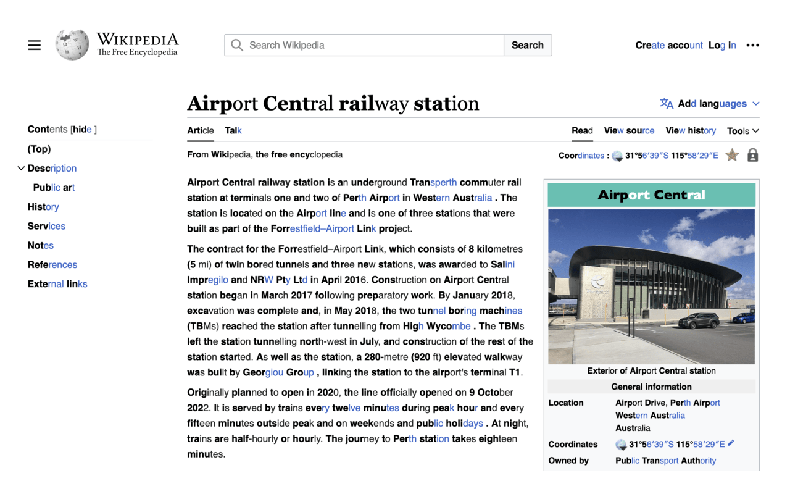The image size is (790, 494).
Task: Open the NRW Pty Ltd link
Action: (279, 280)
